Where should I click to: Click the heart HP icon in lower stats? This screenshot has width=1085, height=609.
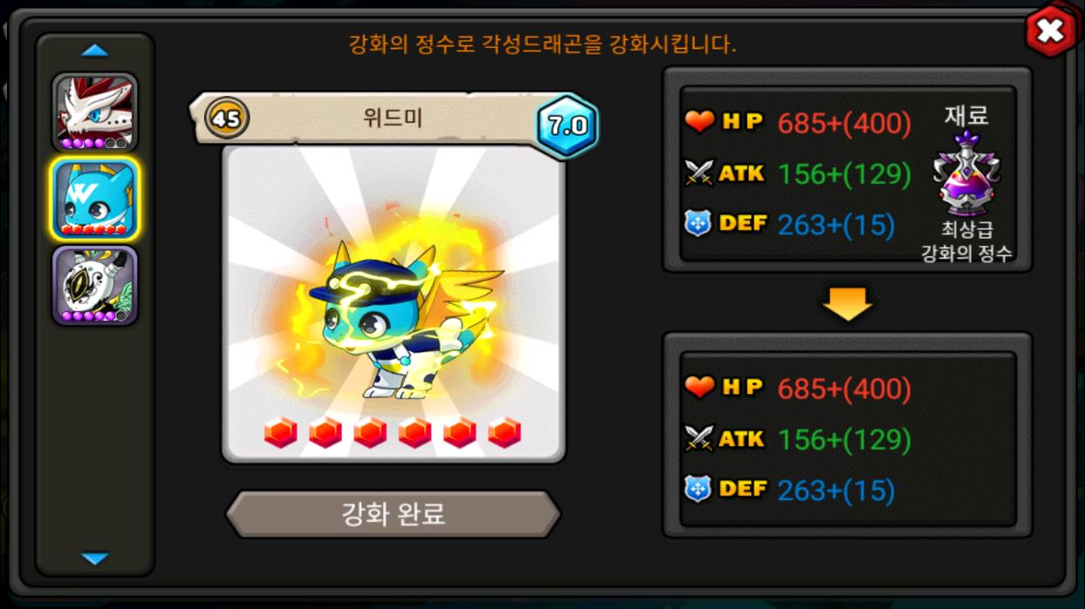tap(699, 388)
